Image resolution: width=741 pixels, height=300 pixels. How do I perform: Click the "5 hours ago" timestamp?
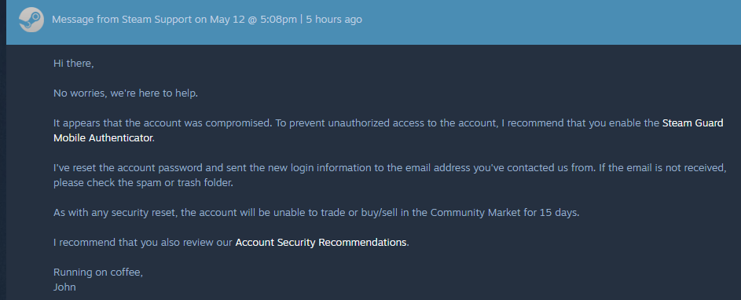pyautogui.click(x=334, y=20)
